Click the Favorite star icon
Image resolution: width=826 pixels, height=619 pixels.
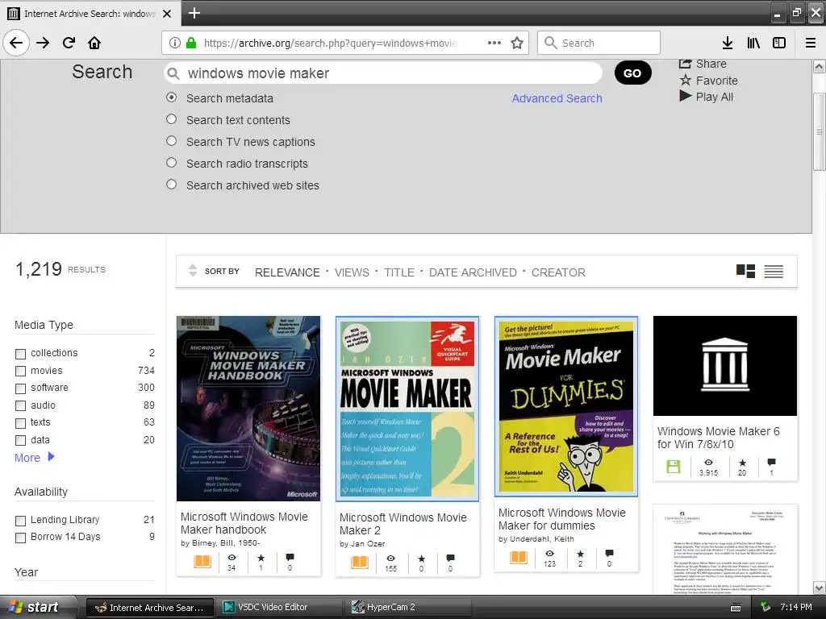coord(685,80)
